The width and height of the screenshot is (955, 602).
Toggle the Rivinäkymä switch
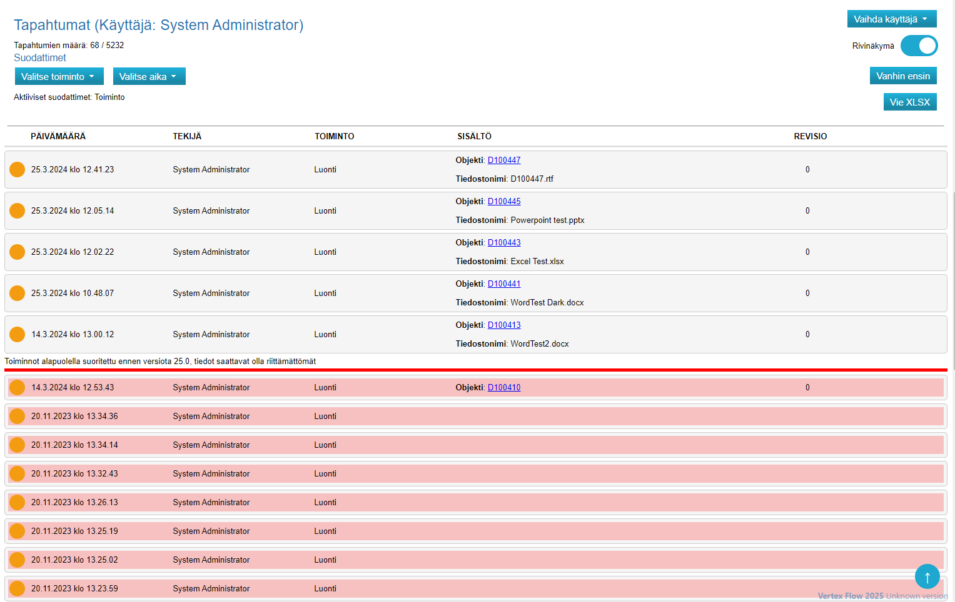coord(919,46)
